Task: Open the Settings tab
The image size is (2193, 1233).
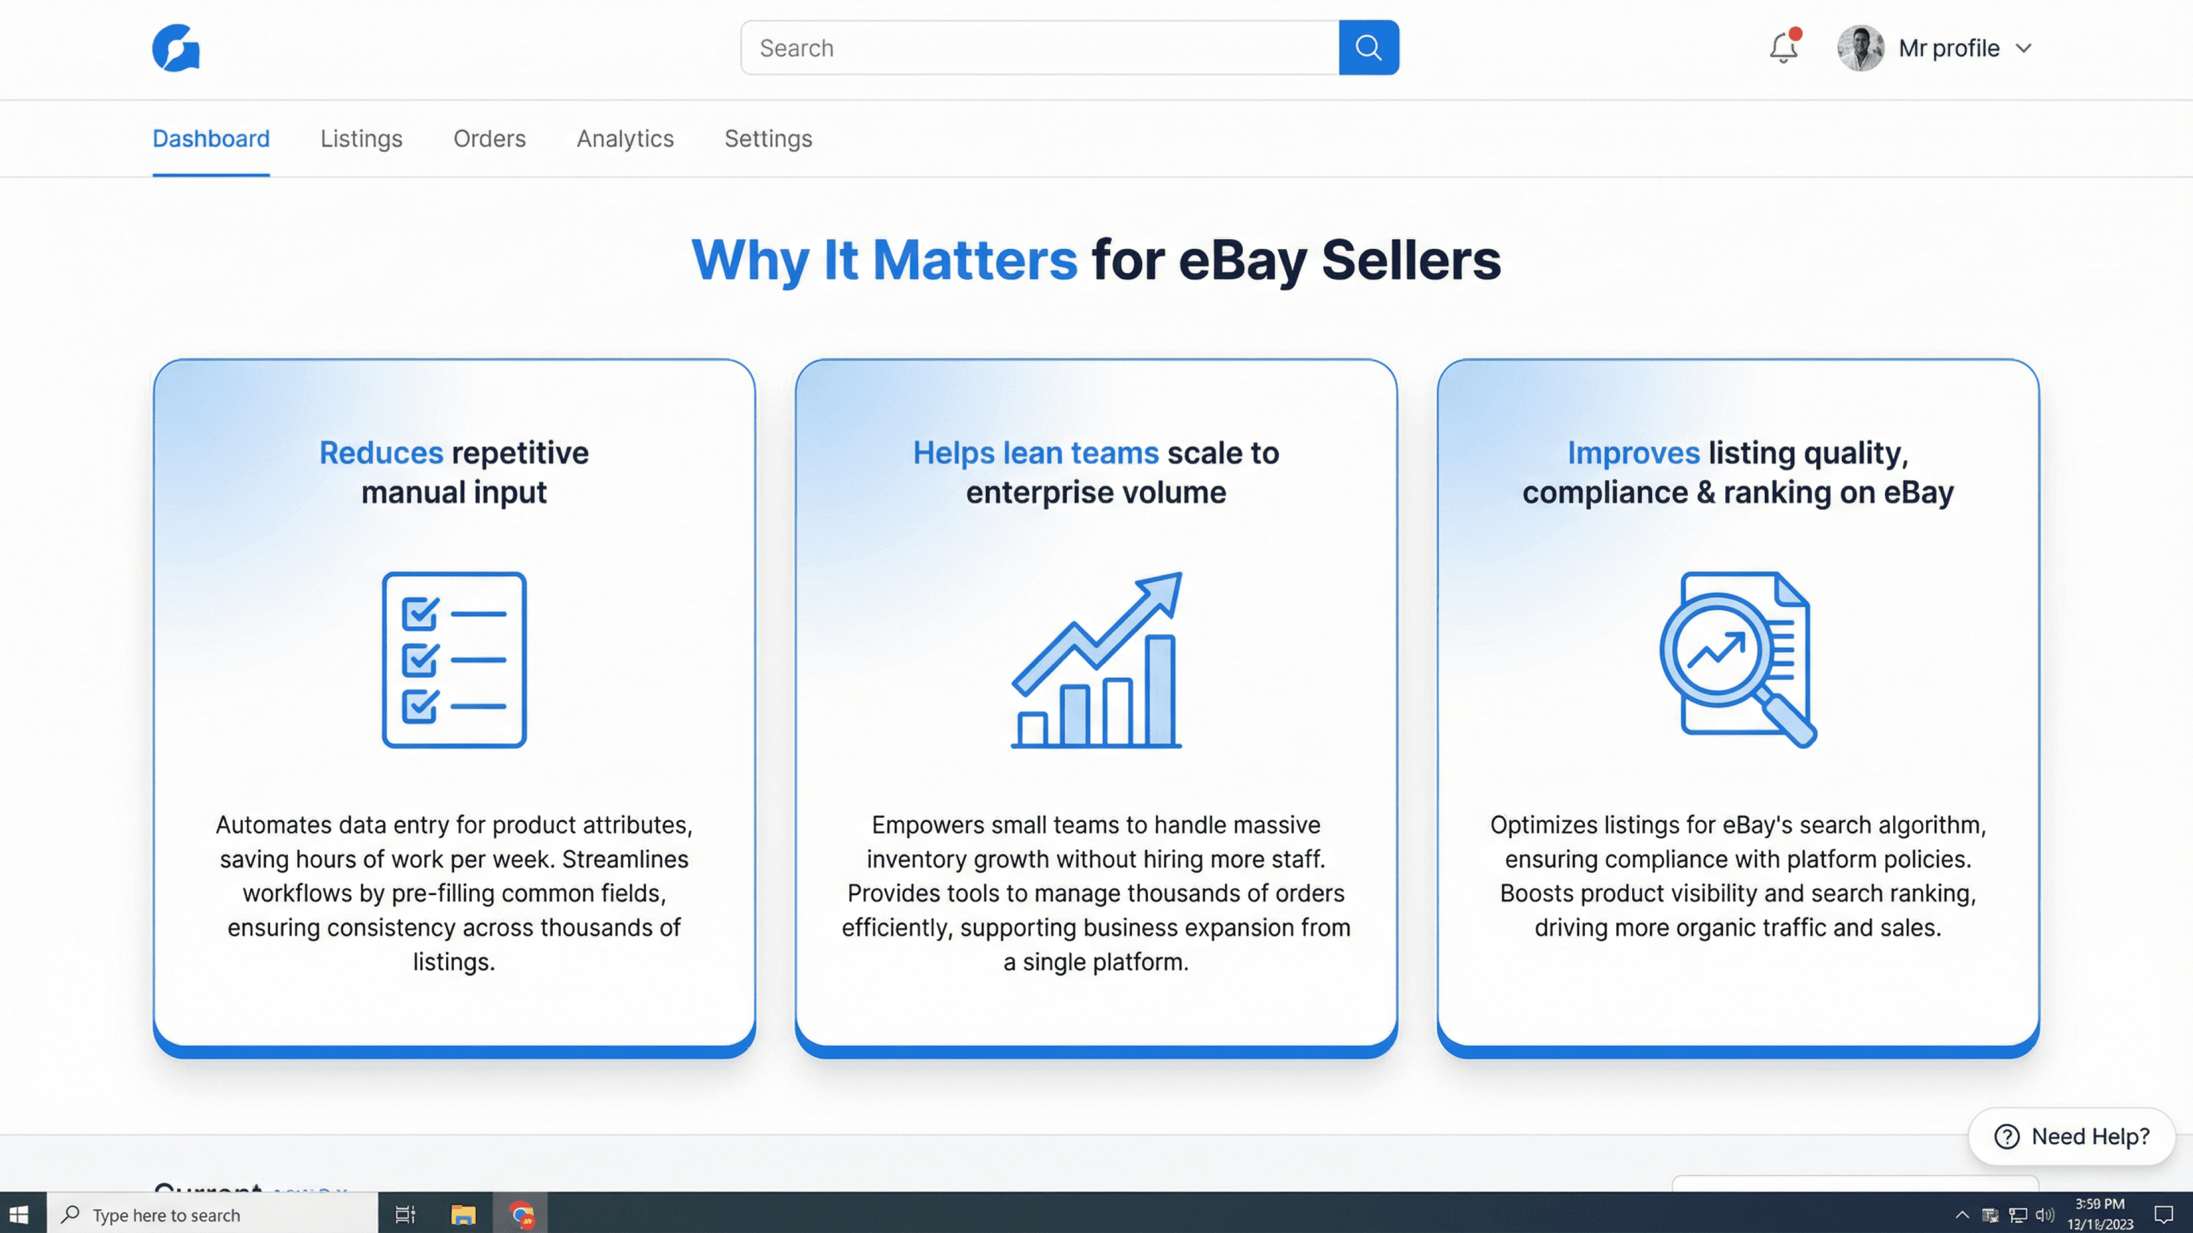Action: [x=768, y=139]
